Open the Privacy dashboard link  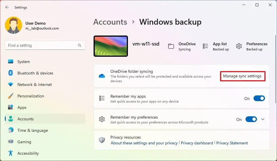pos(197,143)
